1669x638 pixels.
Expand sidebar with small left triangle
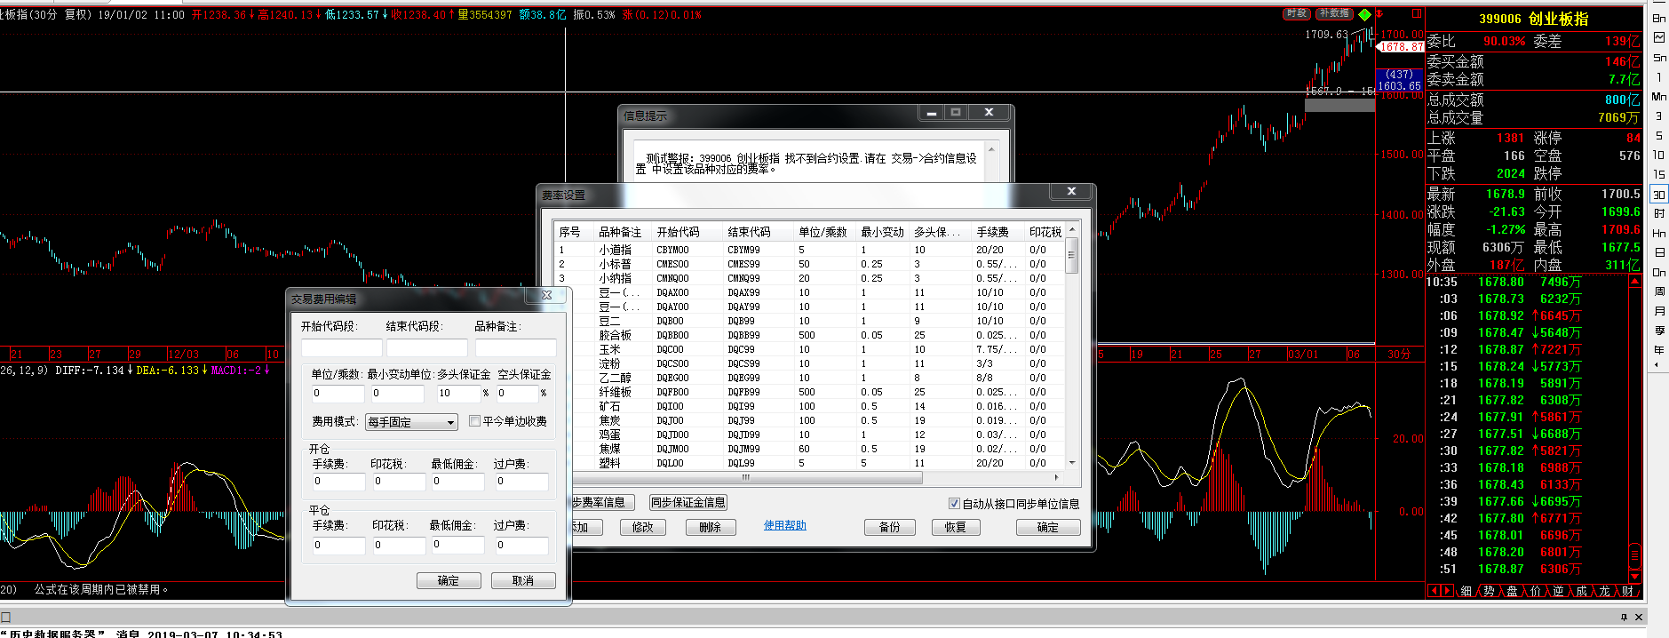(1656, 365)
